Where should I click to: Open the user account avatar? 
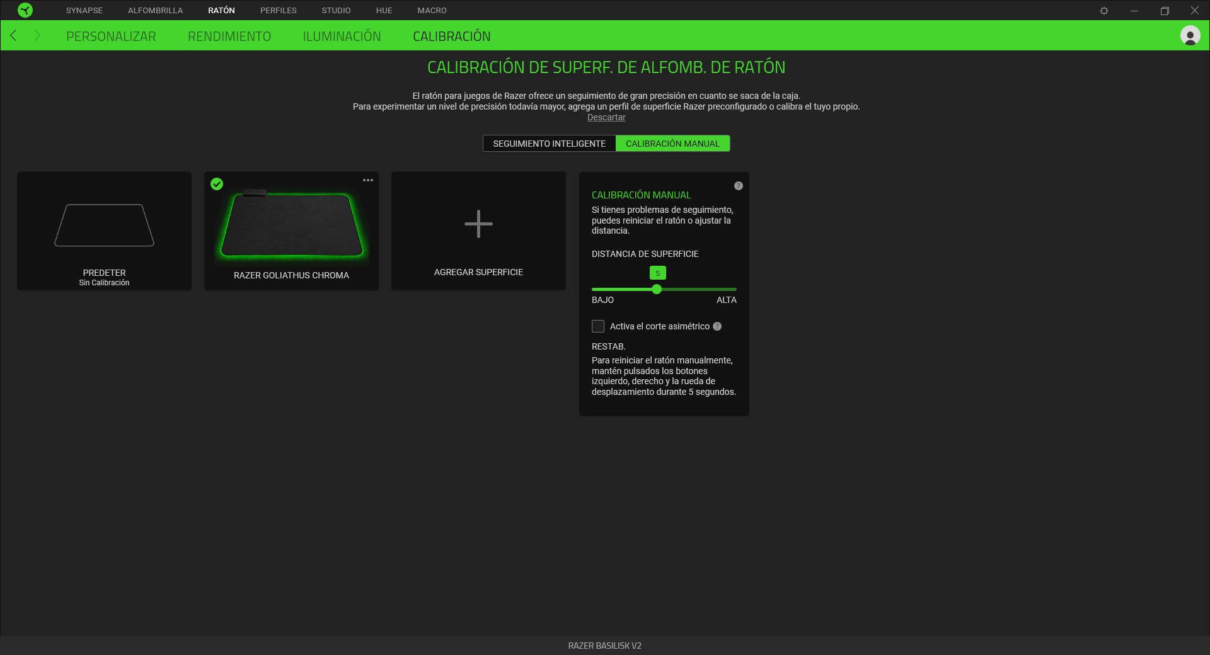pyautogui.click(x=1190, y=36)
